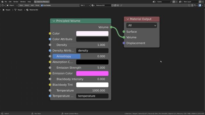Open the node editor View menu

21,5
